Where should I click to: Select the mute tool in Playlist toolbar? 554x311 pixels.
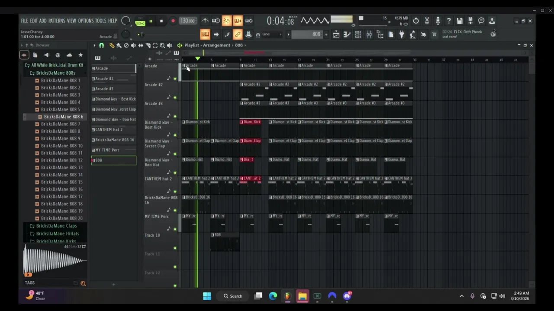click(134, 45)
